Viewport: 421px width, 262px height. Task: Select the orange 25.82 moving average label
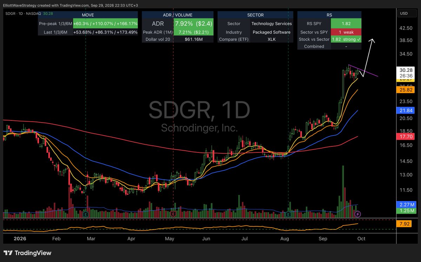coord(406,90)
